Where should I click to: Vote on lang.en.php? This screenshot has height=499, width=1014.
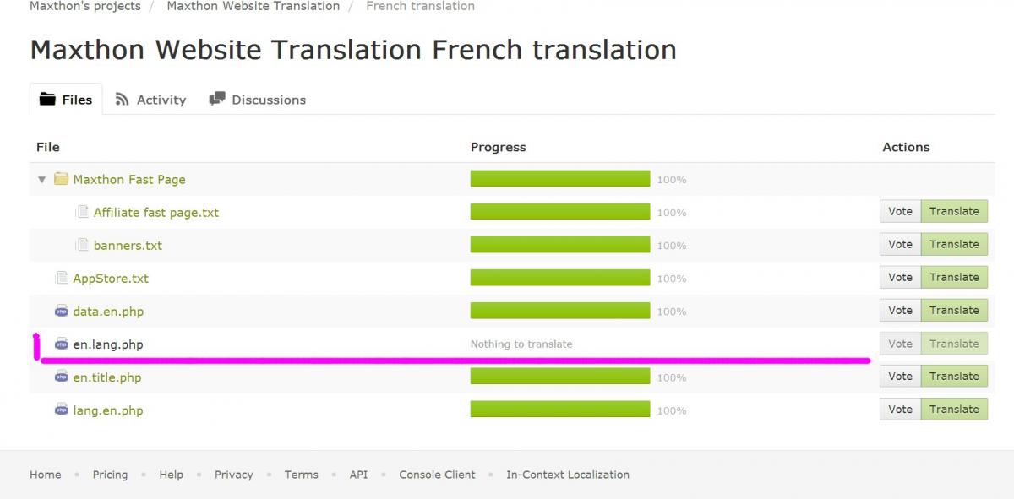[900, 409]
